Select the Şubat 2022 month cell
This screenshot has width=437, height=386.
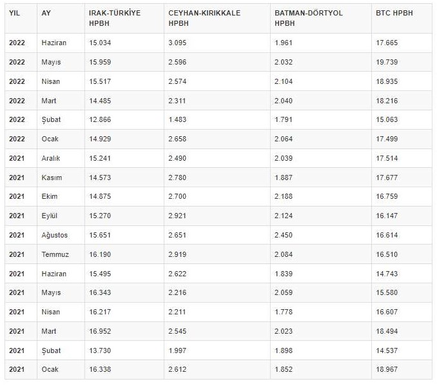point(51,119)
